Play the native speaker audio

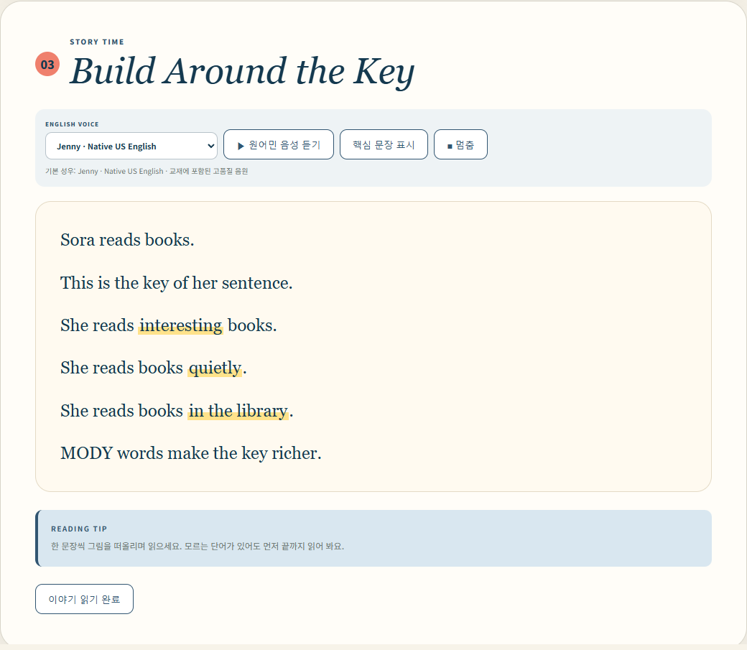click(x=278, y=144)
